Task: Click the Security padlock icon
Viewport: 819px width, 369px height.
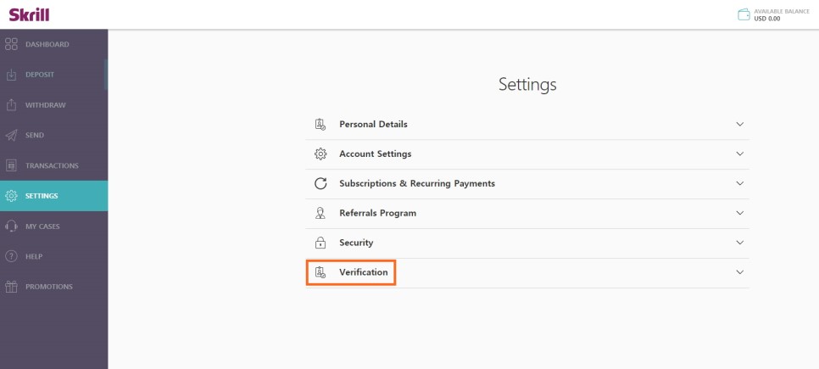Action: click(x=320, y=243)
